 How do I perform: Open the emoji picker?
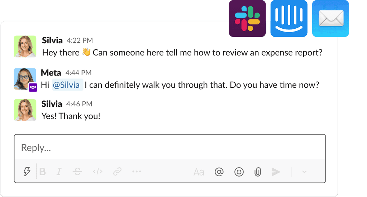pyautogui.click(x=239, y=172)
